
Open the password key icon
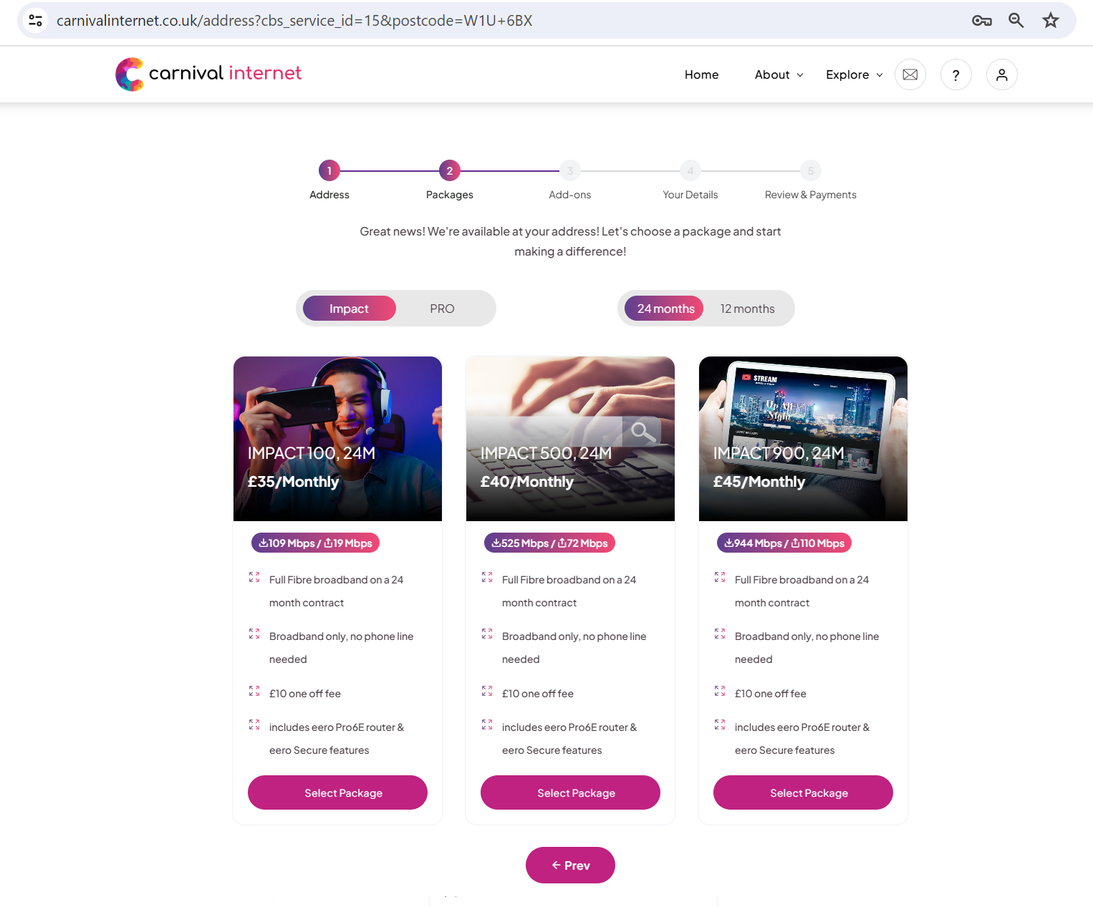(981, 21)
